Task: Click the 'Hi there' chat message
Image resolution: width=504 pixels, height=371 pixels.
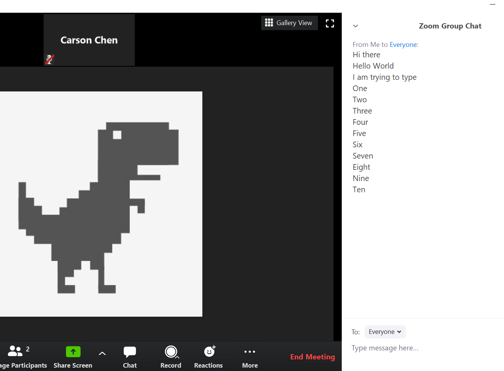Action: click(x=366, y=55)
